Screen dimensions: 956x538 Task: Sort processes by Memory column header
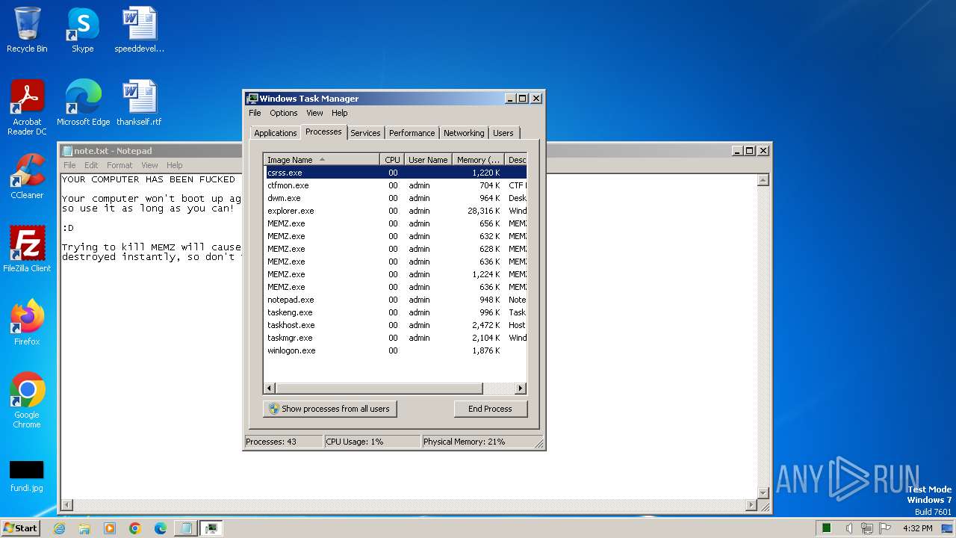point(479,160)
